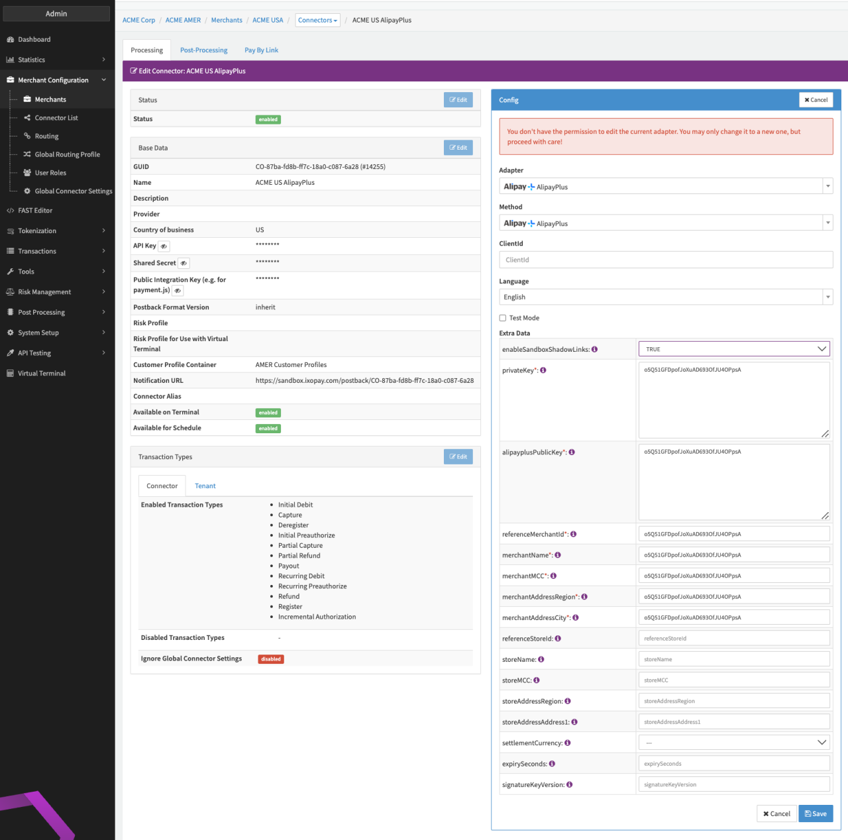Click info icon next to privateKey
Screen dimensions: 848x840
tap(543, 370)
